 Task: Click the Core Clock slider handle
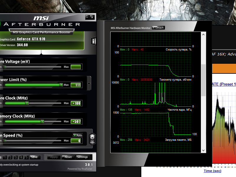[27, 103]
